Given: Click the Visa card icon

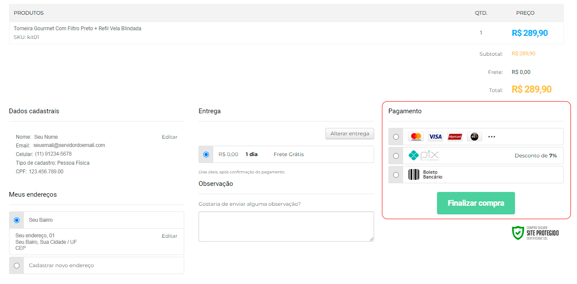Looking at the screenshot, I should coord(435,137).
